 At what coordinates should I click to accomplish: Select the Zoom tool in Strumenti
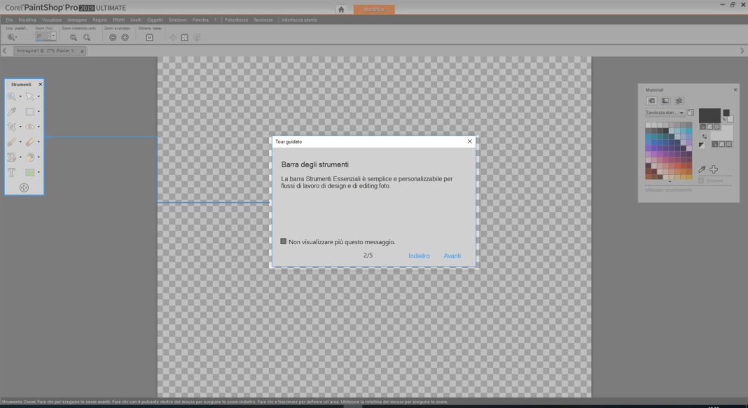click(12, 97)
